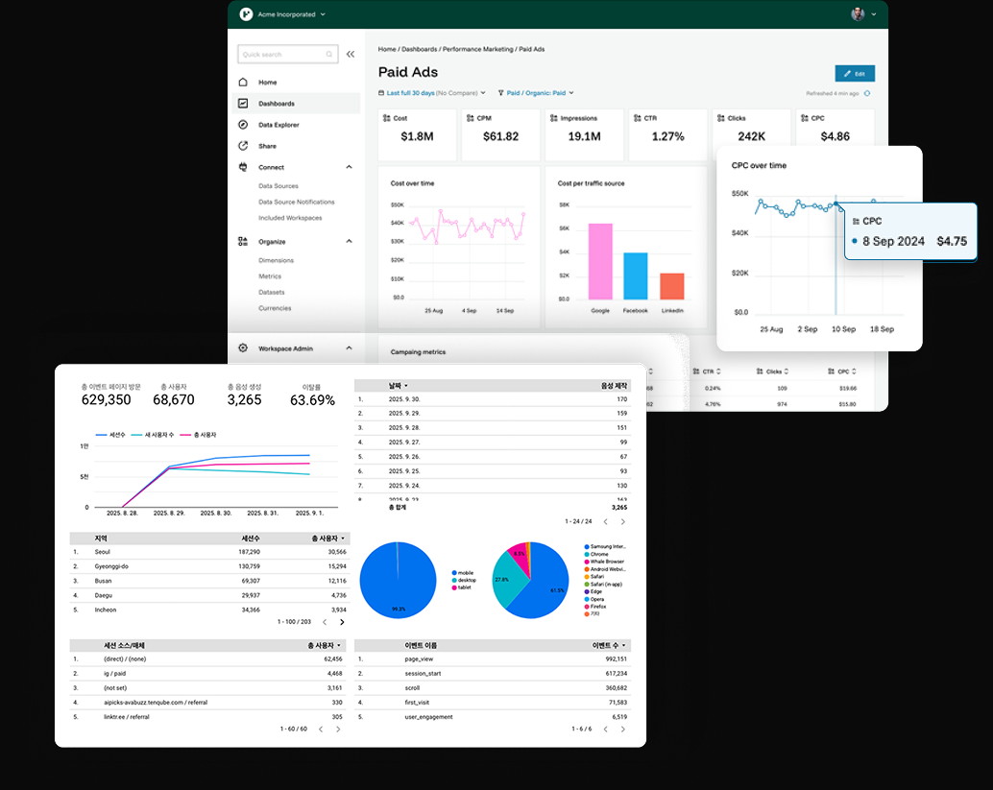Open Data Sources in the sidebar
This screenshot has width=993, height=790.
coord(278,186)
